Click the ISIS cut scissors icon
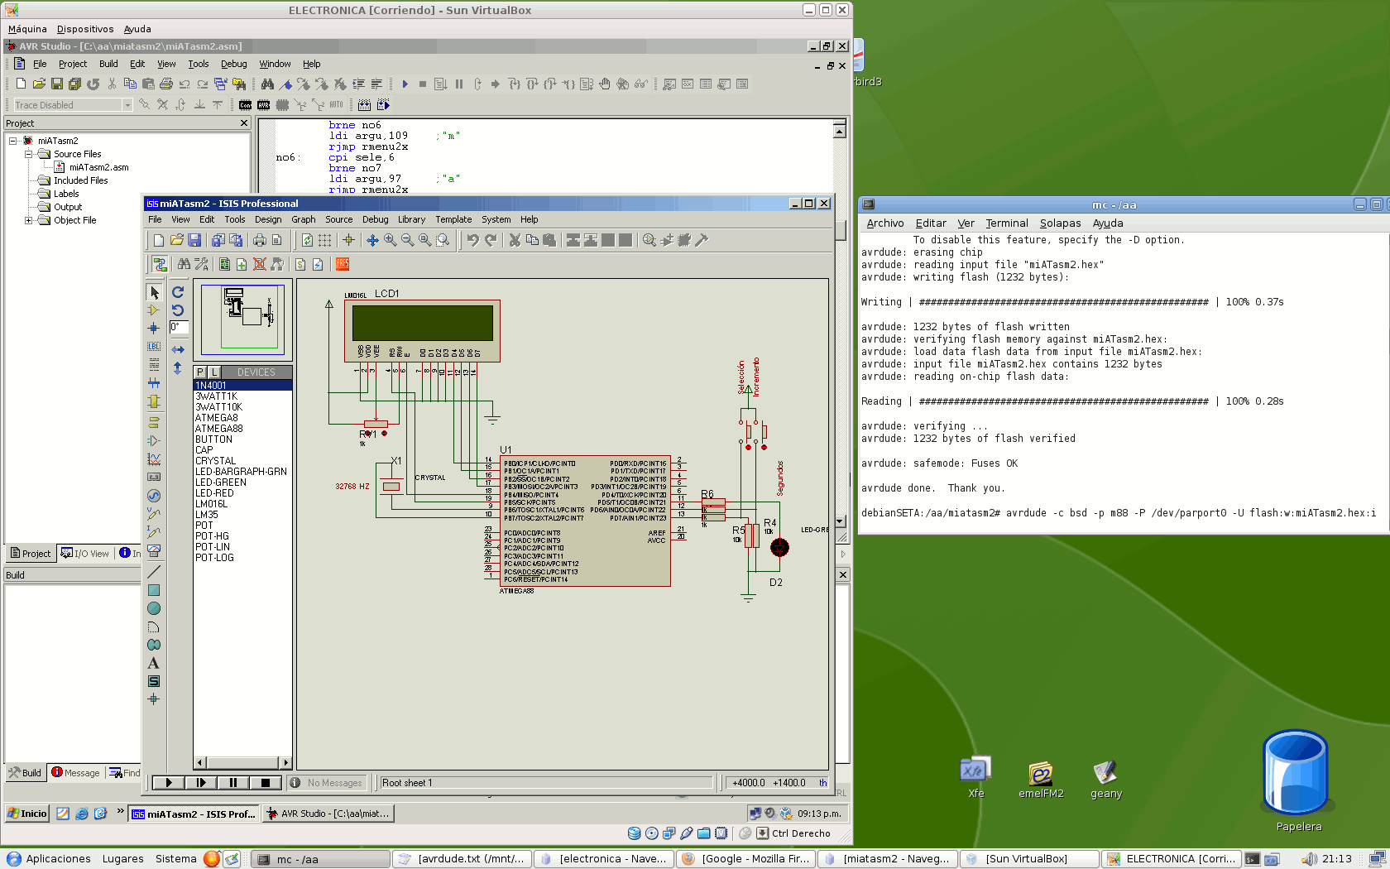The image size is (1390, 869). point(515,240)
